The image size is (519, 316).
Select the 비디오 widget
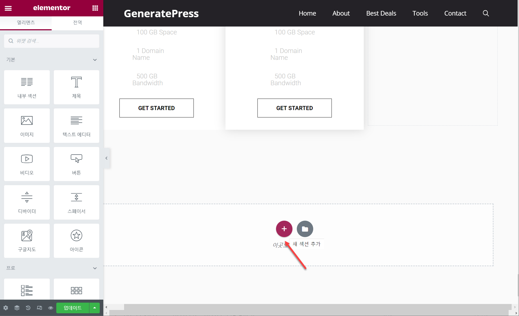coord(27,164)
